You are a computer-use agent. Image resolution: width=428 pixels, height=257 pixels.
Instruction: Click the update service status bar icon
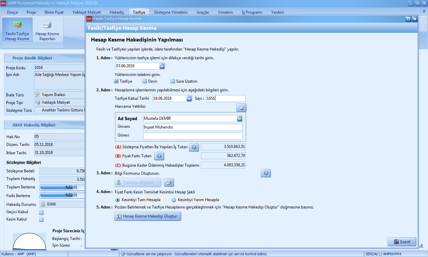coord(123,254)
